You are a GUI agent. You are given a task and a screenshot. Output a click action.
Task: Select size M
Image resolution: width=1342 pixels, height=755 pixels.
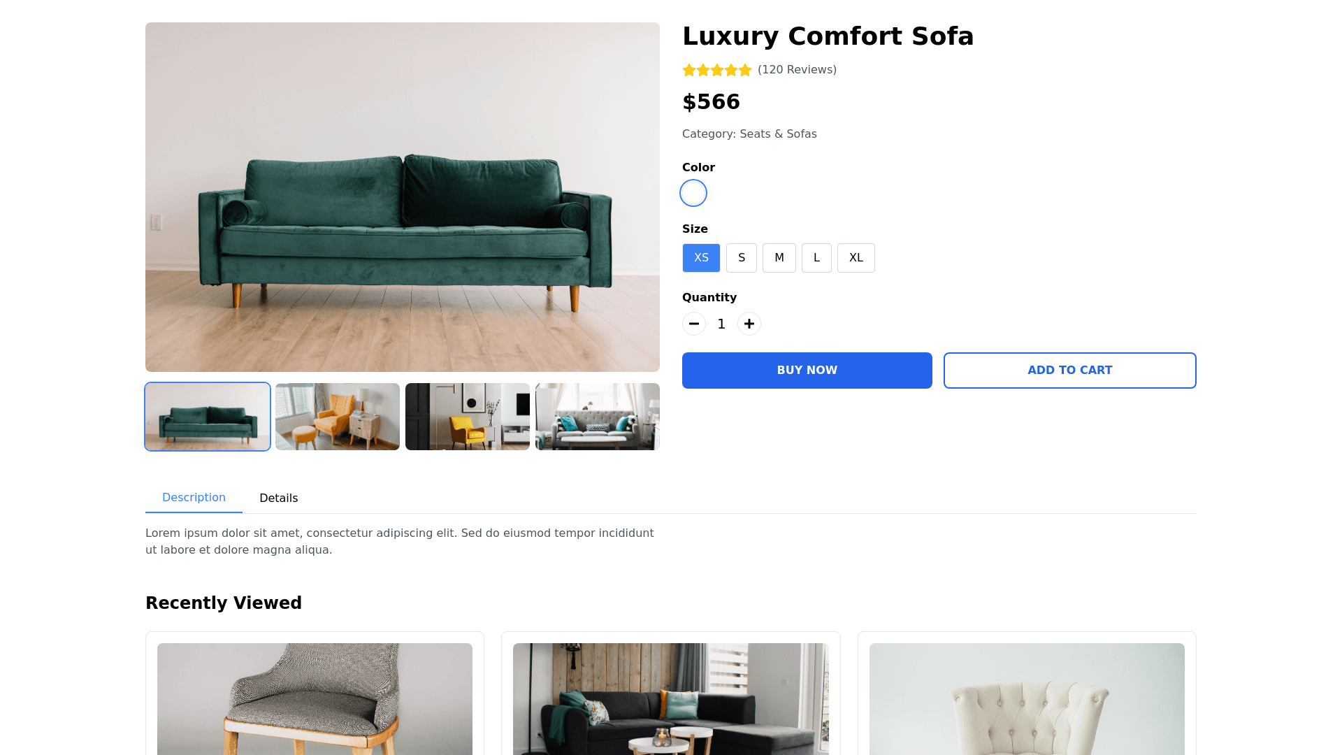(x=779, y=258)
